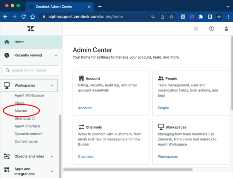Click the horizontal scrollbar at bottom
This screenshot has width=233, height=178.
coord(128,169)
